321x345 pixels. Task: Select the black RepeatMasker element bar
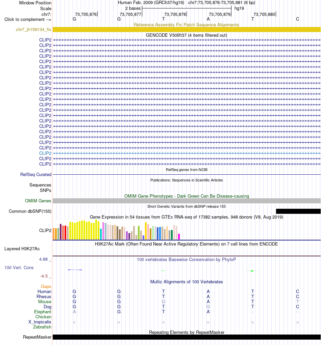(187, 337)
